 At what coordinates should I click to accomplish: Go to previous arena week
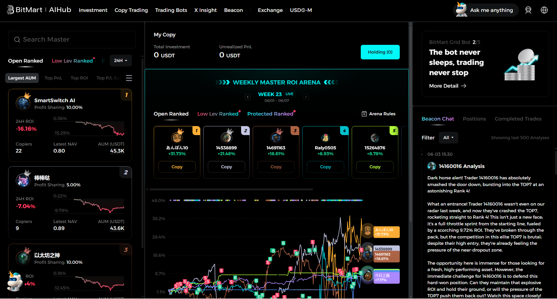tap(248, 97)
